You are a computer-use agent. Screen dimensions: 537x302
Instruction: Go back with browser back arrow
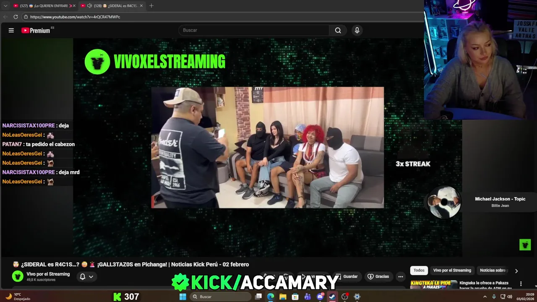[x=5, y=17]
